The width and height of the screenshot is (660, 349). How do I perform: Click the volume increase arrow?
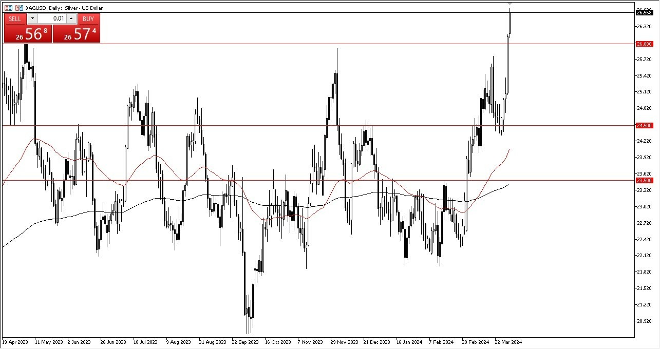[70, 19]
